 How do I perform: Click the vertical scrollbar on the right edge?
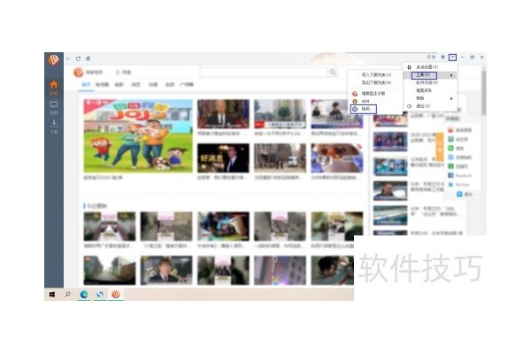[x=484, y=91]
